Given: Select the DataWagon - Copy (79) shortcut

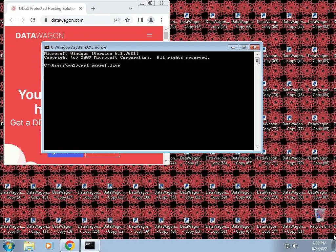Looking at the screenshot, I should click(294, 157).
